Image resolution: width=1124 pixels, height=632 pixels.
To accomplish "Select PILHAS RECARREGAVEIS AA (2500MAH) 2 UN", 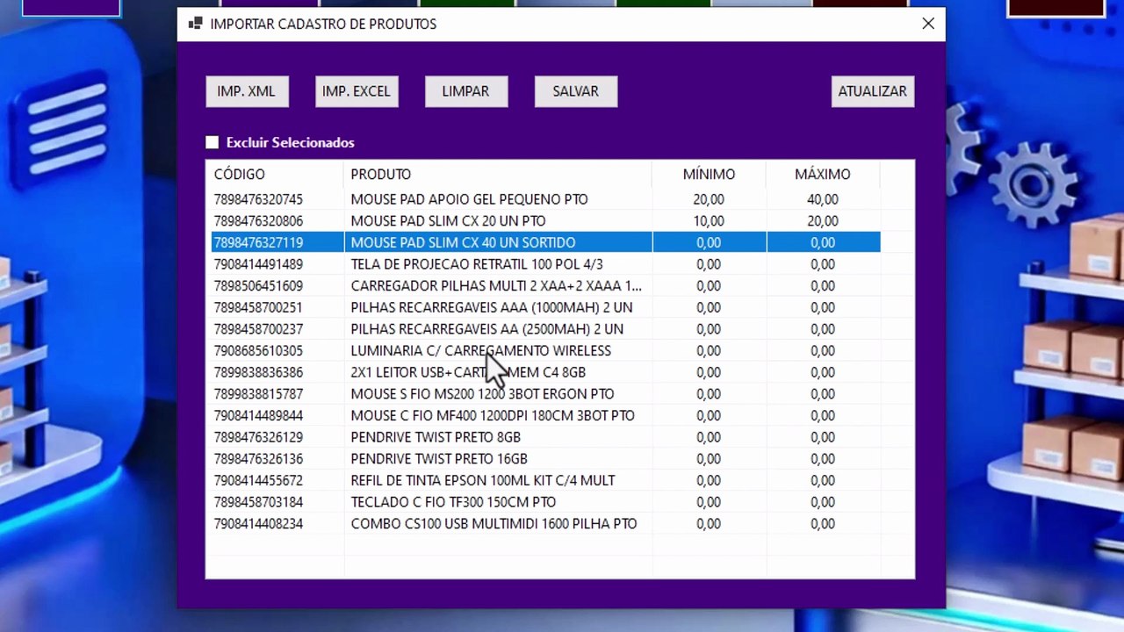I will click(x=486, y=329).
